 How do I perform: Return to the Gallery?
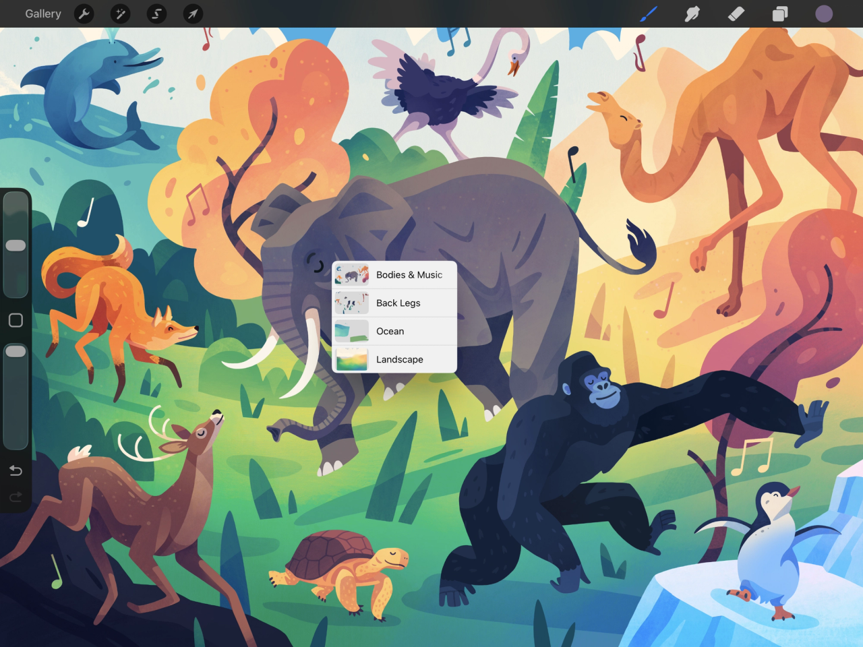tap(43, 13)
